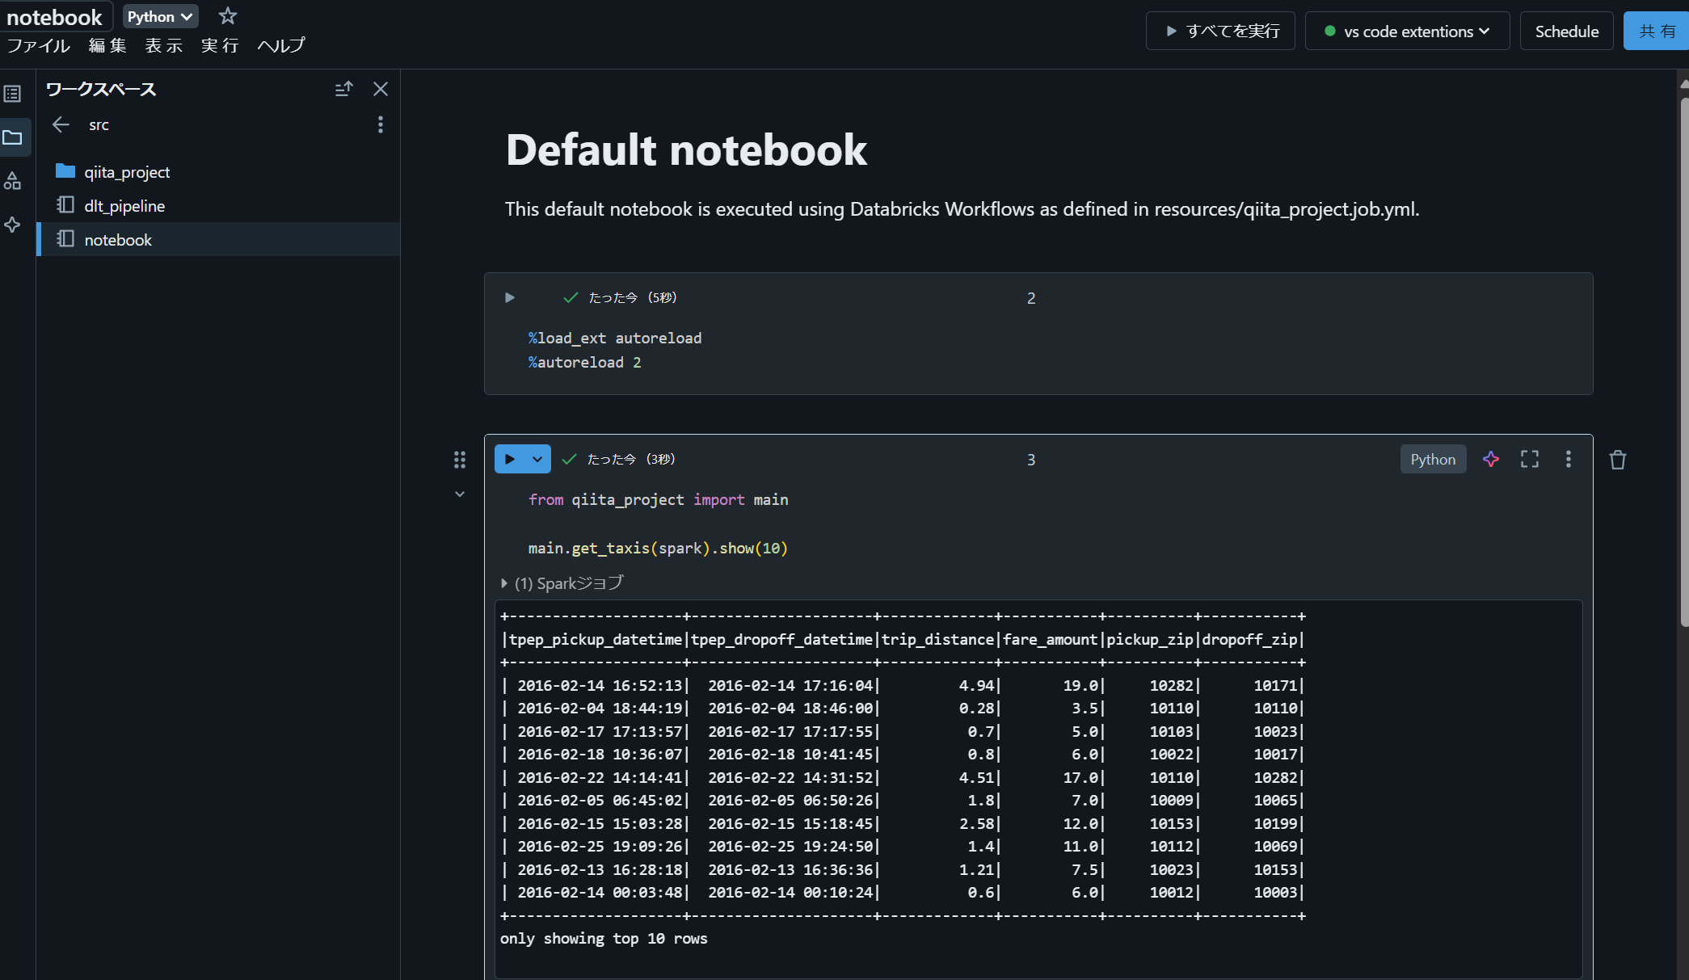This screenshot has width=1689, height=980.
Task: Expand cell 3 to fullscreen
Action: (x=1530, y=460)
